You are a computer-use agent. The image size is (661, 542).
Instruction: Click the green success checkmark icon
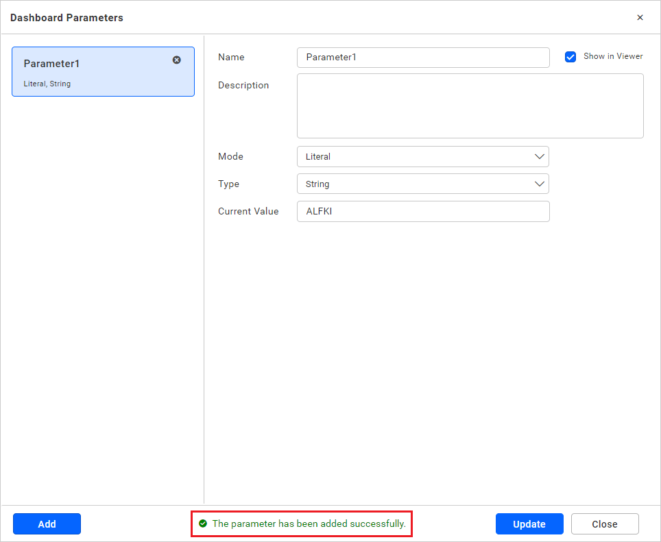click(202, 523)
